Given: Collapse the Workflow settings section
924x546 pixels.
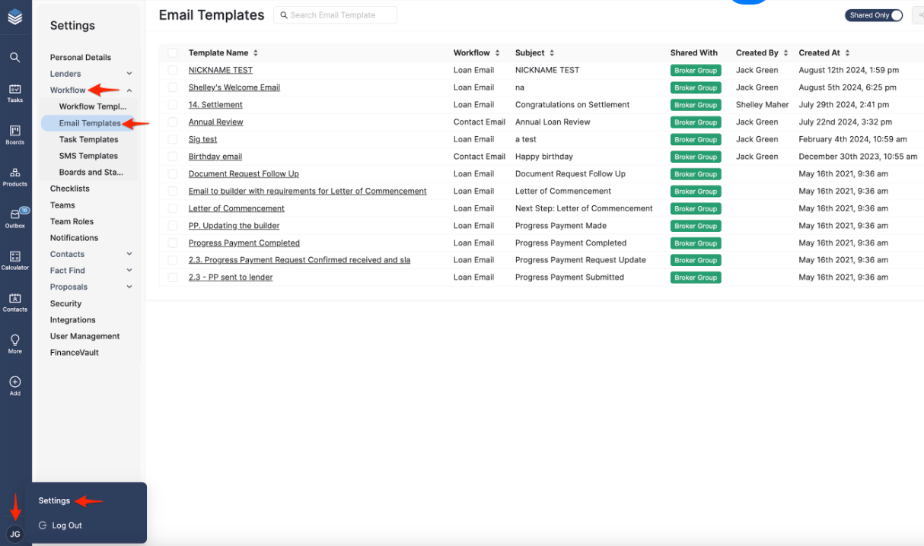Looking at the screenshot, I should point(129,90).
